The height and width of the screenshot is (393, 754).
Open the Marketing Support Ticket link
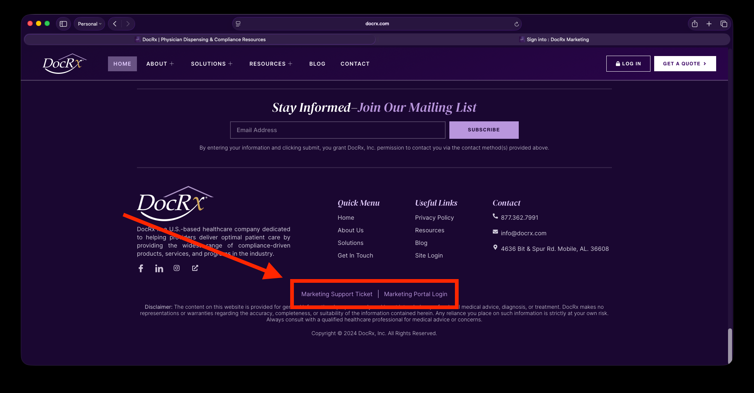(x=337, y=294)
